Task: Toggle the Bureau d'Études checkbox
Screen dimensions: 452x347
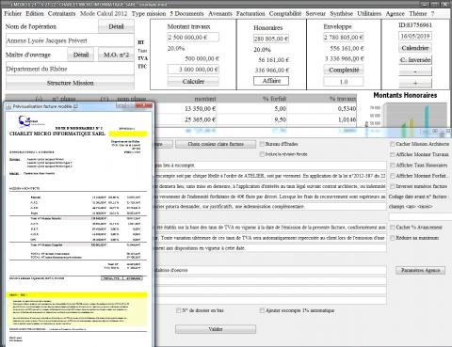Action: 262,144
